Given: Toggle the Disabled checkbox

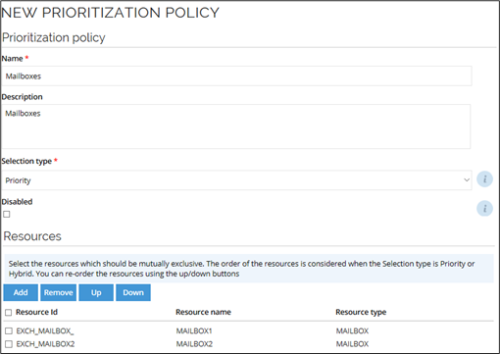Looking at the screenshot, I should pos(7,215).
